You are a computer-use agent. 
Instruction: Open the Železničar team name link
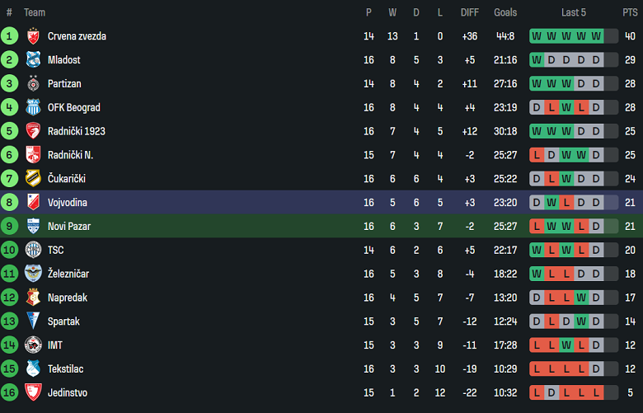(70, 275)
